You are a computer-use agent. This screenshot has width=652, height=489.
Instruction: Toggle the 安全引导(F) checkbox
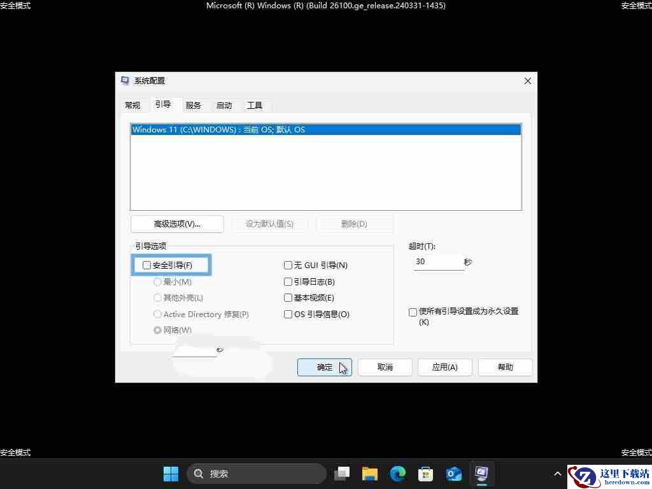coord(146,265)
